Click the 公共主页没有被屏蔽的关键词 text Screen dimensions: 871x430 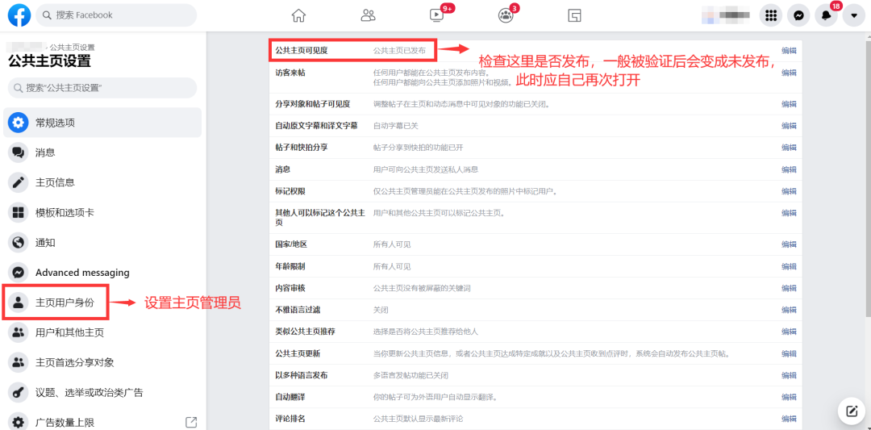(x=422, y=288)
